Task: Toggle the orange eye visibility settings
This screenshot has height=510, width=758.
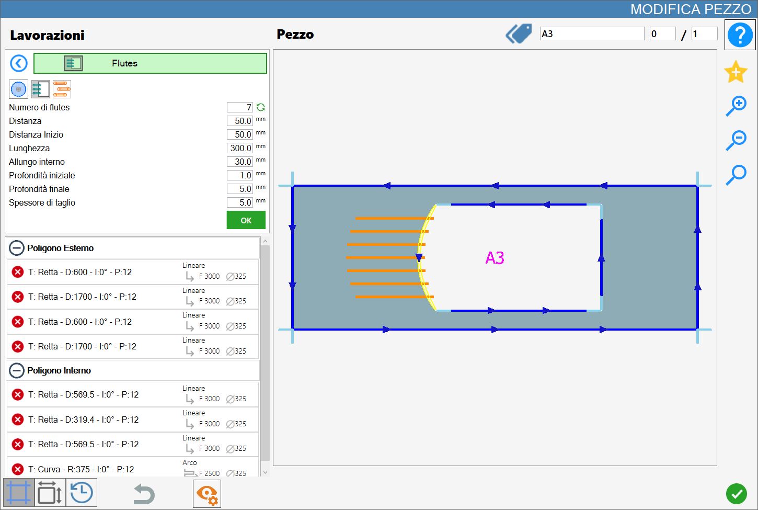Action: (207, 493)
